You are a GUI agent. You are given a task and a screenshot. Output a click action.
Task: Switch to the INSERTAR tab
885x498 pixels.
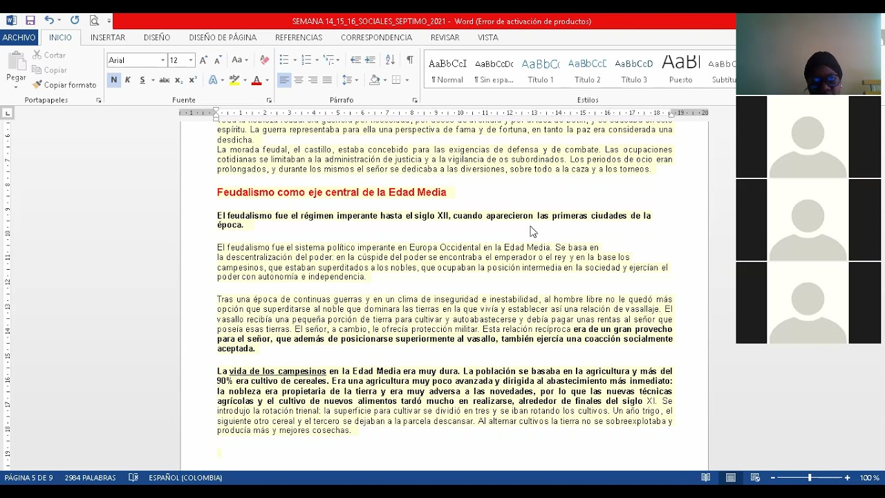108,37
